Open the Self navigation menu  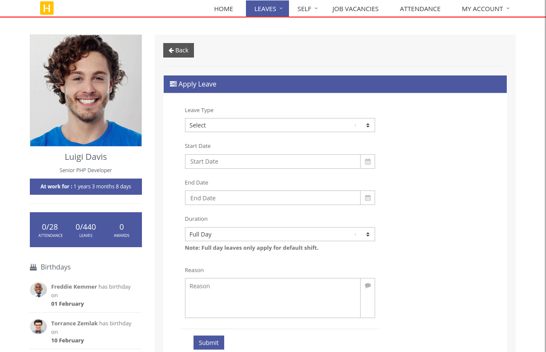(307, 9)
